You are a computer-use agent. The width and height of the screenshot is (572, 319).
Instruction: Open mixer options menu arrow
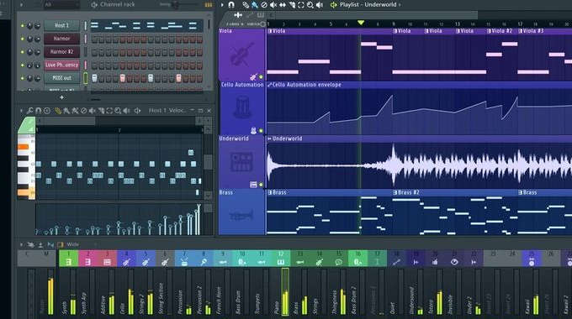[21, 245]
